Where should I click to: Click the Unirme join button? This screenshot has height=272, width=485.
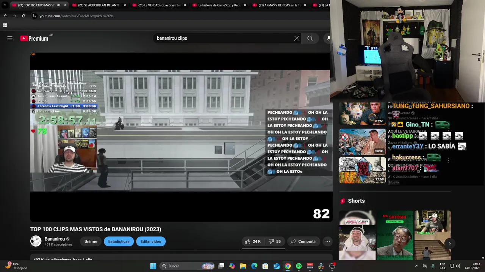tap(91, 241)
